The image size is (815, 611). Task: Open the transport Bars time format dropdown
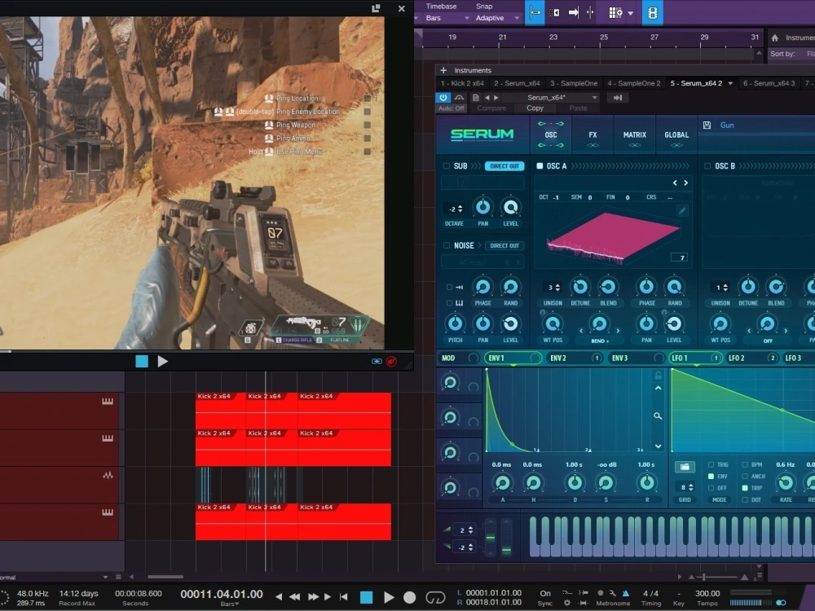coord(229,604)
